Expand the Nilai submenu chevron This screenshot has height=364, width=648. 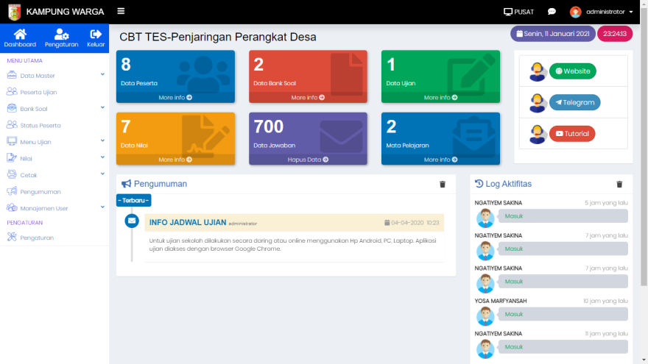[102, 157]
